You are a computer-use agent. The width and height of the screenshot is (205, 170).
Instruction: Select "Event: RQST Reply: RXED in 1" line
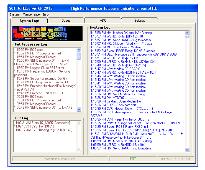119,127
